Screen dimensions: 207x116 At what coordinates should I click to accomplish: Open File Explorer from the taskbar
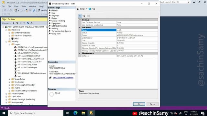(83, 113)
